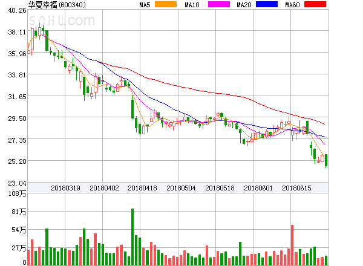
Task: Click the orange MA5 legend swatch
Action: 166,4
